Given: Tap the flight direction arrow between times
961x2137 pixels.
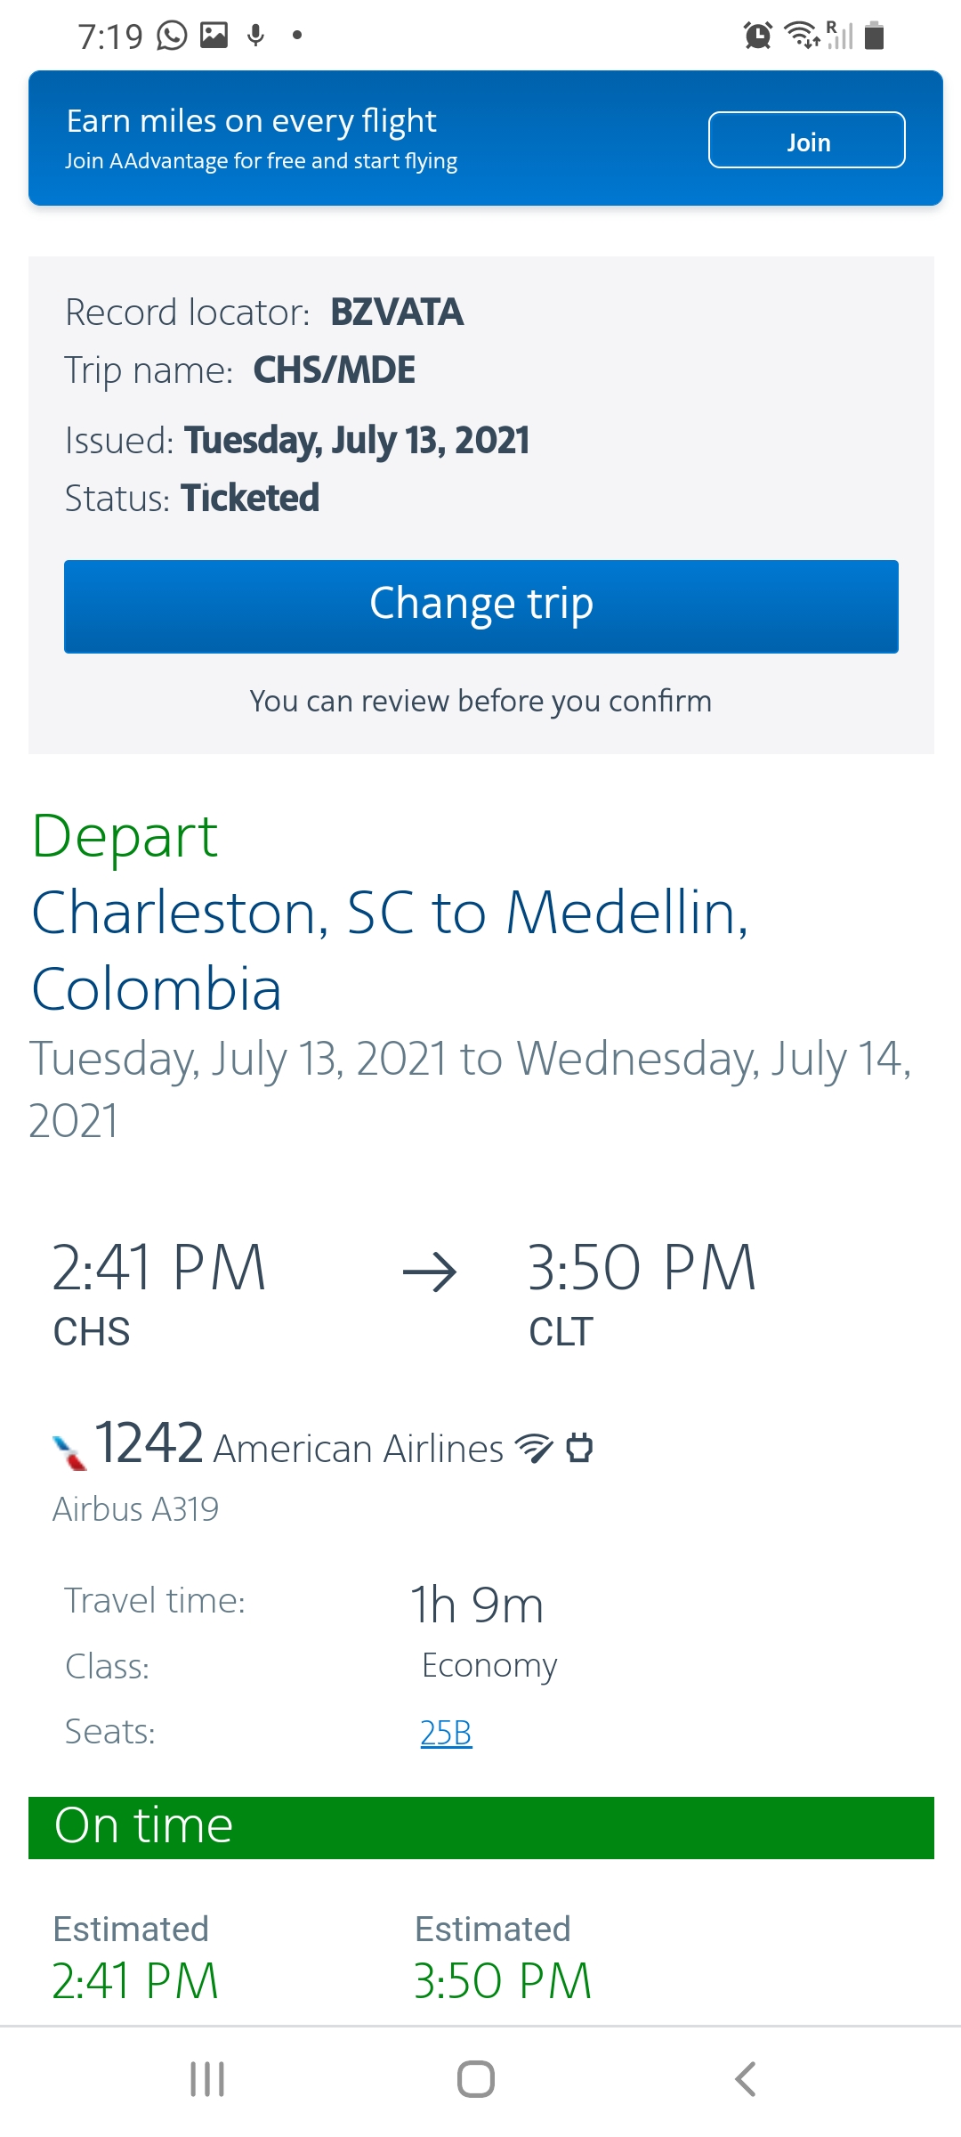Looking at the screenshot, I should [x=430, y=1272].
